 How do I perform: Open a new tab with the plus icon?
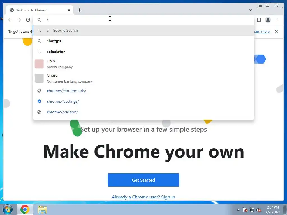coord(79,10)
